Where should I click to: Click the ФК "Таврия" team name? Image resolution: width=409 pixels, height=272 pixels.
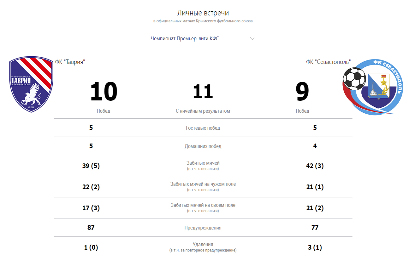point(70,62)
